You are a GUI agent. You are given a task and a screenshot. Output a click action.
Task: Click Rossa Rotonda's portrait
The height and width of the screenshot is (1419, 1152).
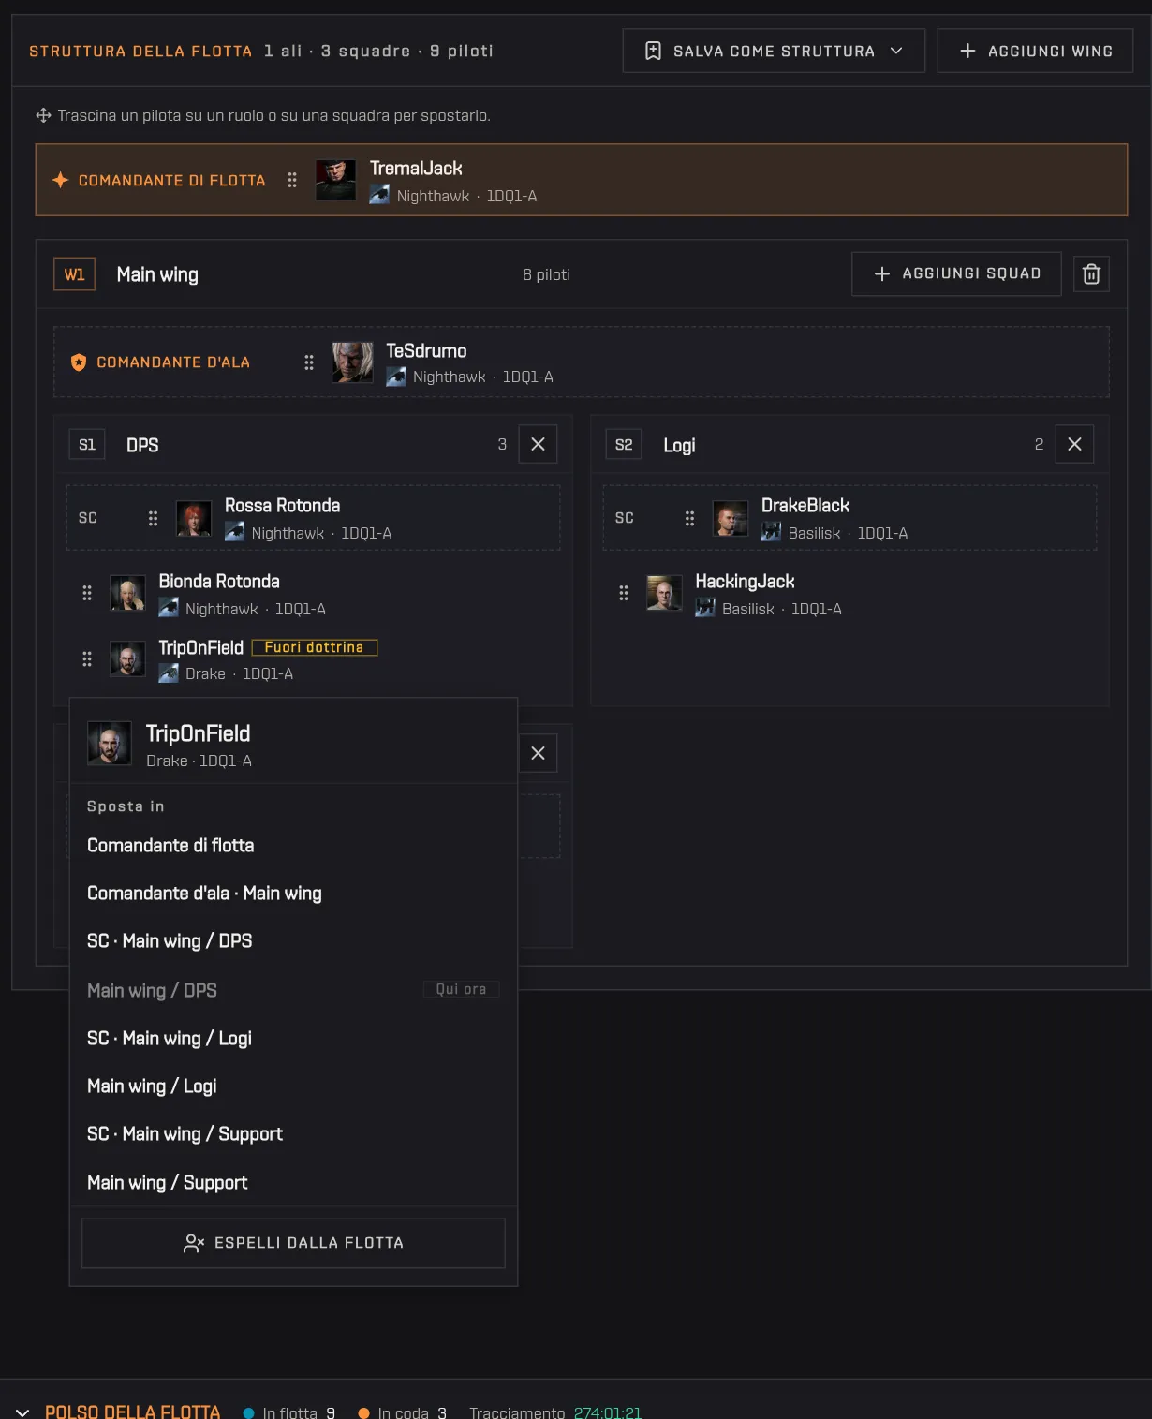[194, 518]
